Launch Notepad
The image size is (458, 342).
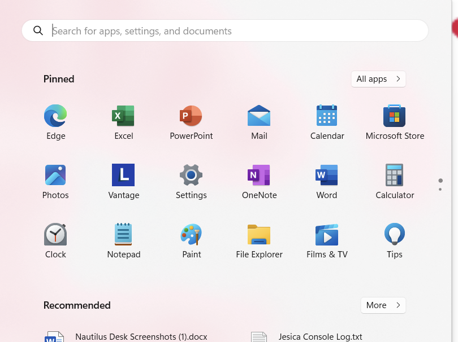[x=124, y=241]
